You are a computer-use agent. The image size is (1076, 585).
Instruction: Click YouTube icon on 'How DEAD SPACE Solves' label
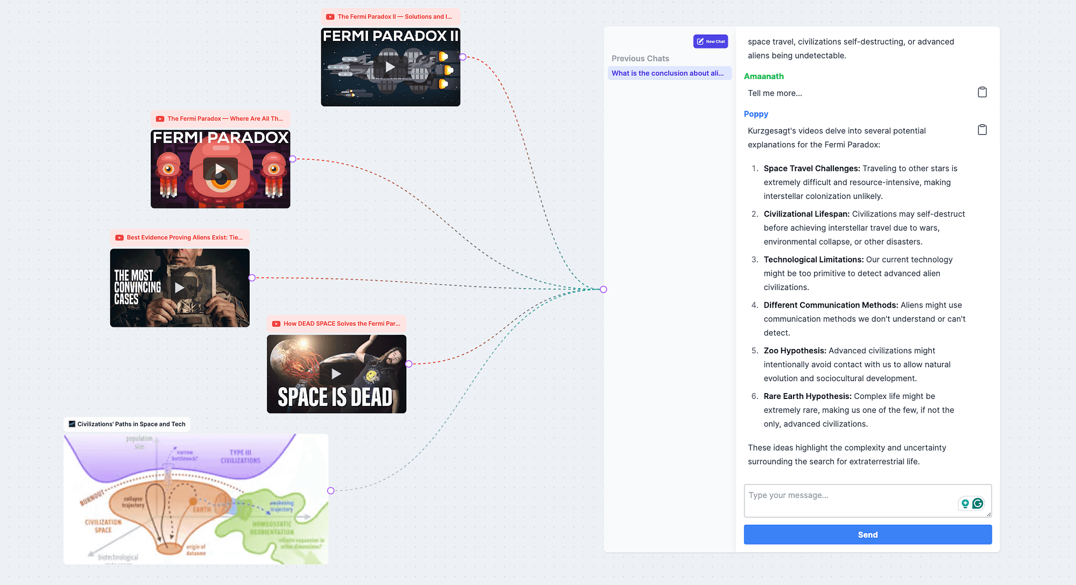click(277, 324)
